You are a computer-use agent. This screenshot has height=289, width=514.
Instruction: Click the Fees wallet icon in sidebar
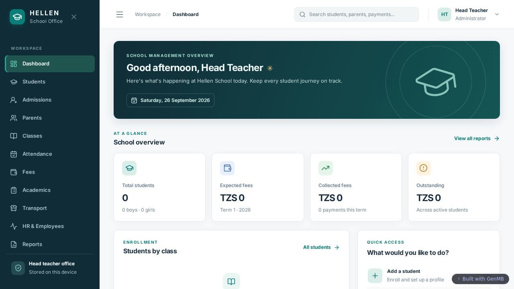tap(14, 172)
